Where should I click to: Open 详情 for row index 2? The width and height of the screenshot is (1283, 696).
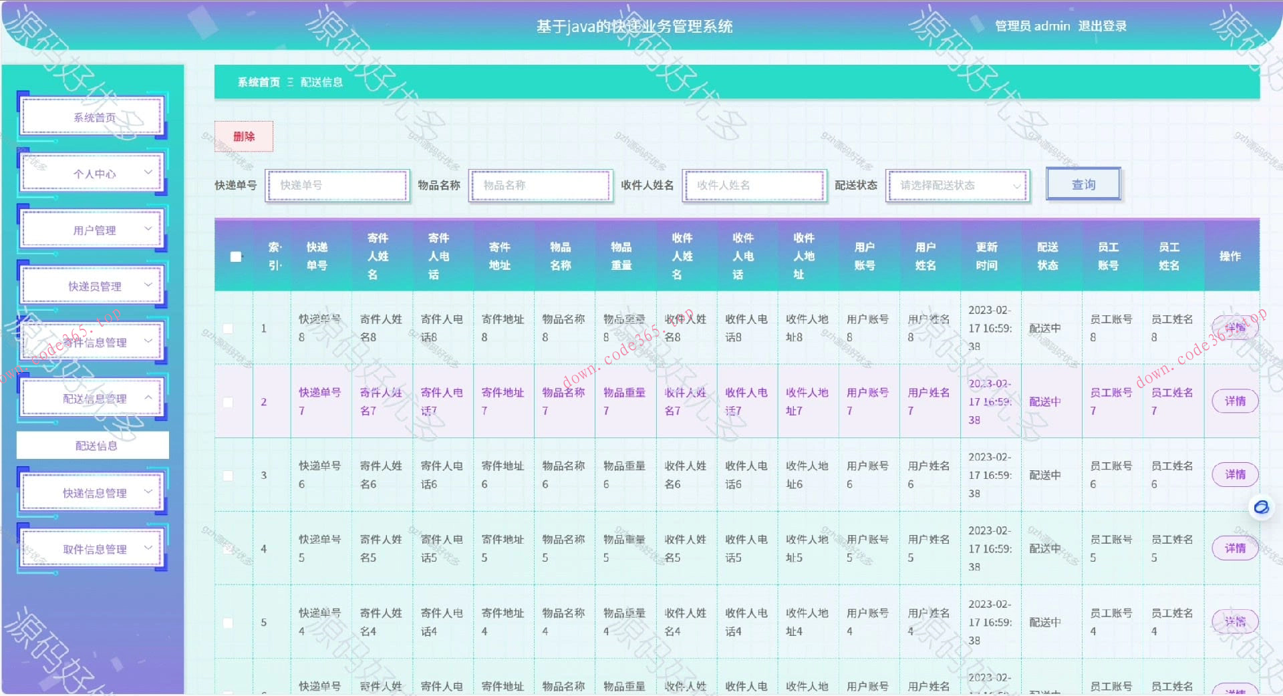tap(1235, 401)
